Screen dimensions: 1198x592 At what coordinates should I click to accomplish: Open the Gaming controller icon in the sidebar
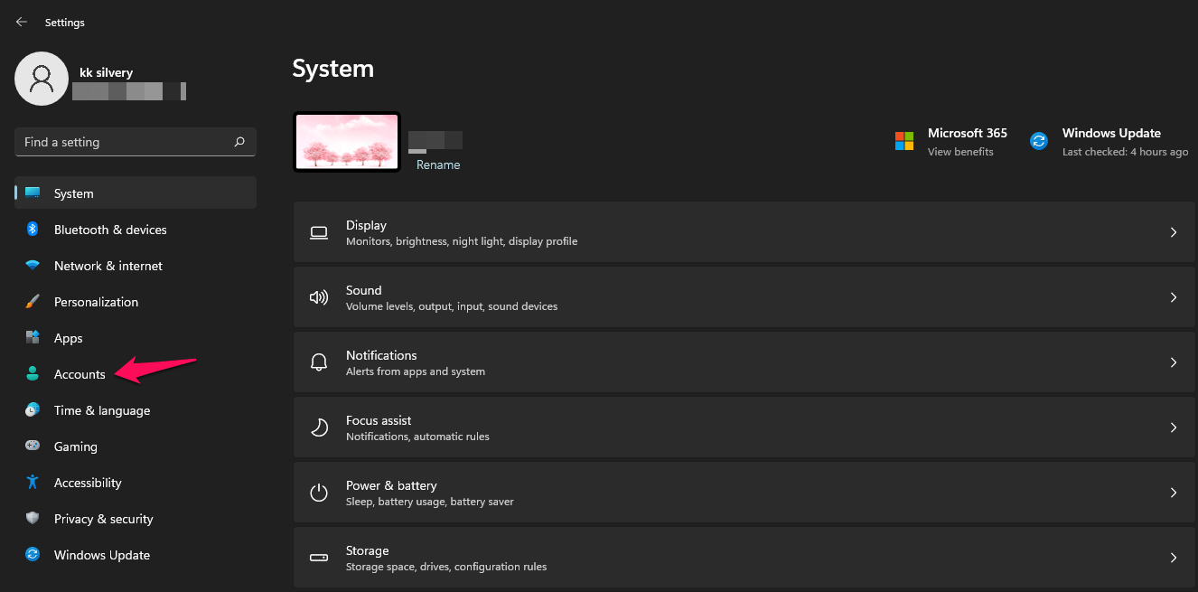point(33,446)
